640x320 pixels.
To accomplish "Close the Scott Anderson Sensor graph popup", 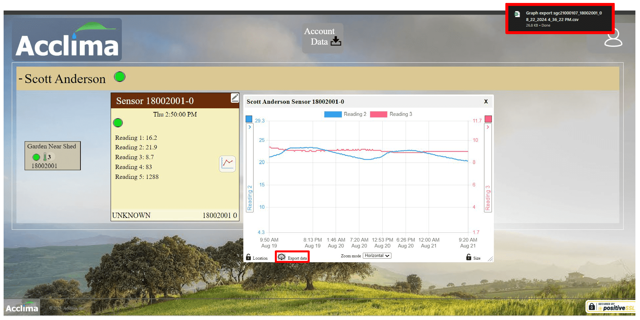I will click(x=486, y=102).
